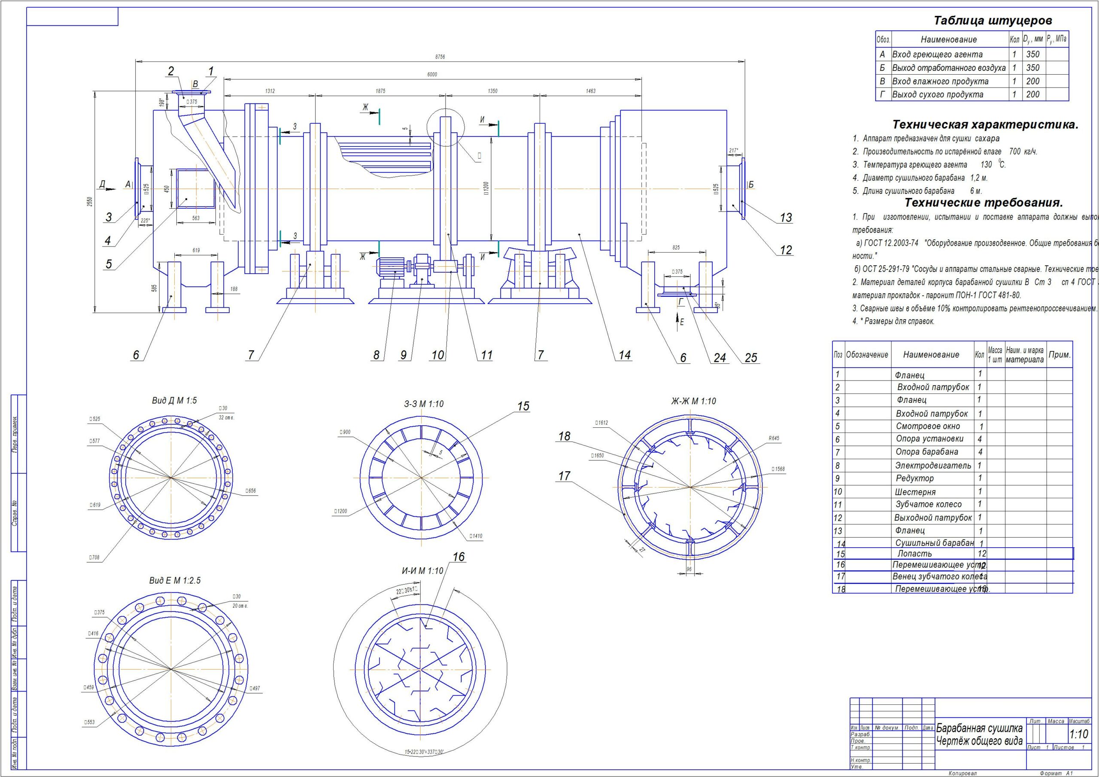Select the '619' support spacing dimension
This screenshot has width=1099, height=777.
(196, 250)
